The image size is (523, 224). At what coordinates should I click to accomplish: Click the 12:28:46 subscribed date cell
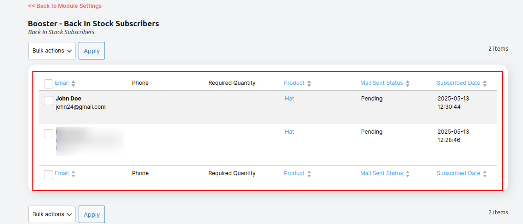pyautogui.click(x=453, y=136)
